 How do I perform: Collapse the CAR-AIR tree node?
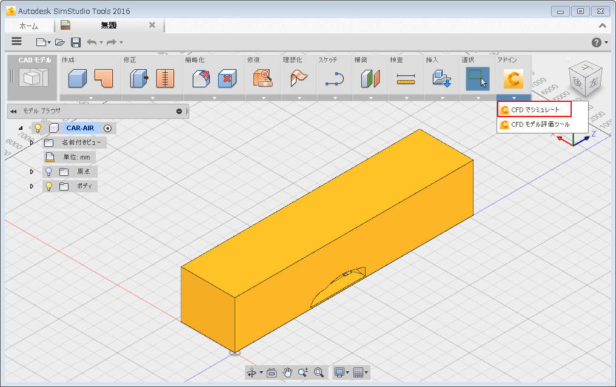point(21,128)
